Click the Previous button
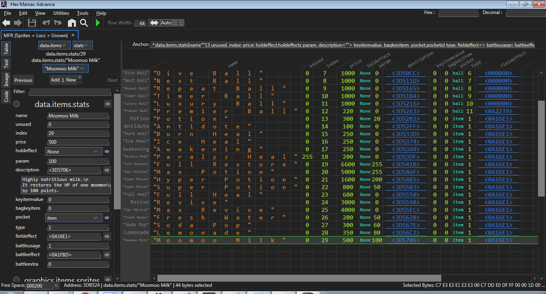Image resolution: width=546 pixels, height=294 pixels. tap(24, 80)
